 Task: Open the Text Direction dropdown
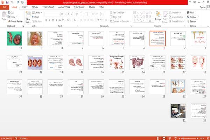[118, 13]
